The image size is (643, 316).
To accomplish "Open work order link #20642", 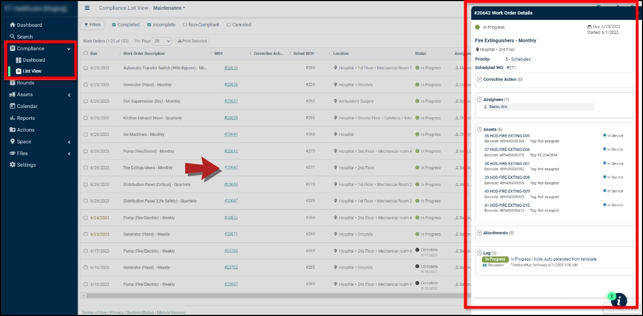I will tap(231, 168).
